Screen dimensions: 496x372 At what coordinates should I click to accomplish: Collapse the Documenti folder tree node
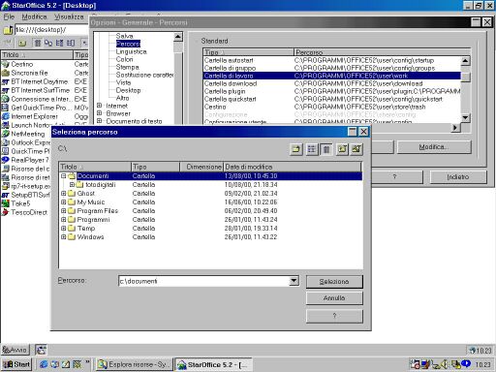64,176
